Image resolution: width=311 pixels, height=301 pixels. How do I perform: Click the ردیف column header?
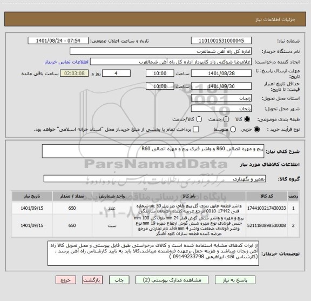point(293,196)
